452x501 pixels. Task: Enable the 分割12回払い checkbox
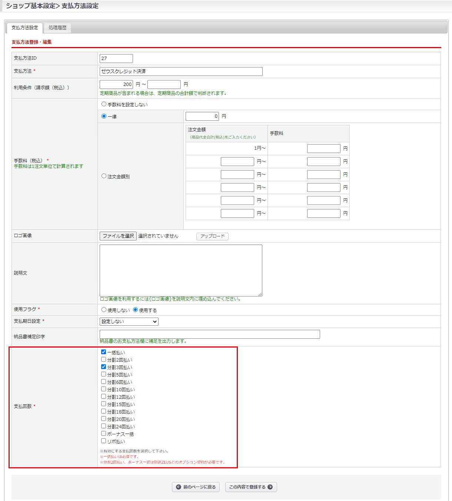(x=104, y=397)
